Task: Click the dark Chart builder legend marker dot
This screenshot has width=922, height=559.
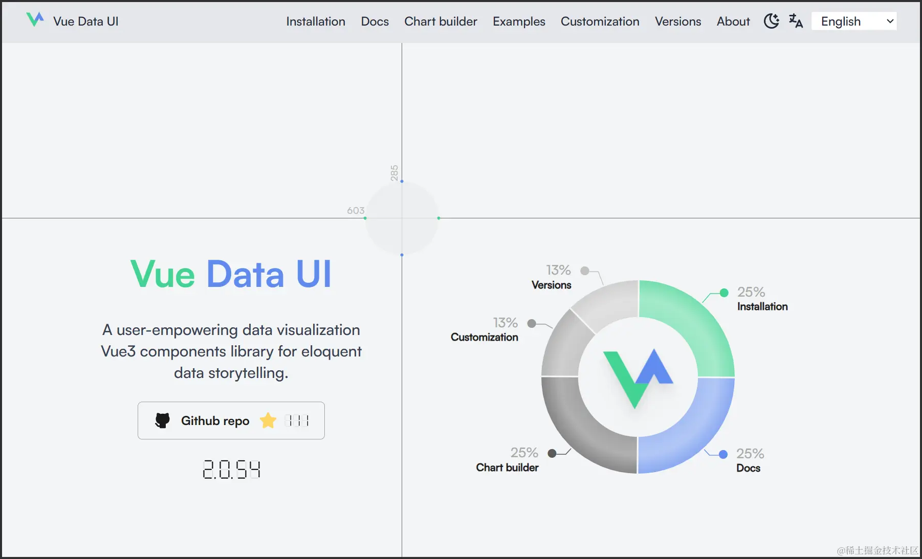Action: click(552, 453)
